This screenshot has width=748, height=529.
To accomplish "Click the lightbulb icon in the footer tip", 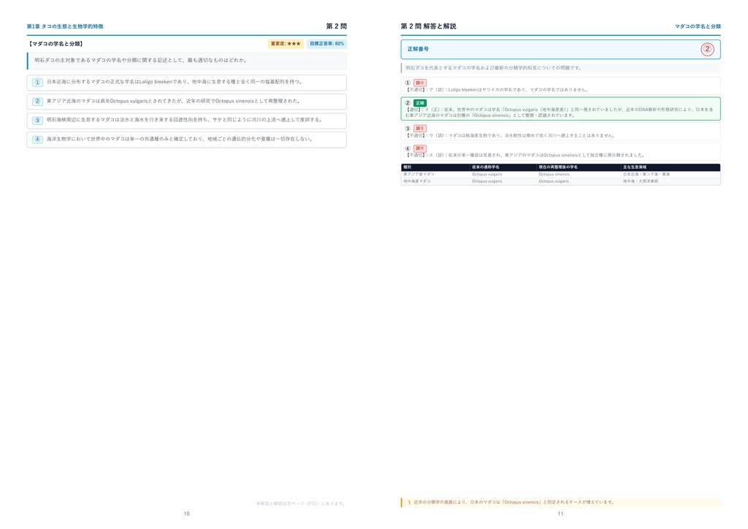I will [x=409, y=502].
